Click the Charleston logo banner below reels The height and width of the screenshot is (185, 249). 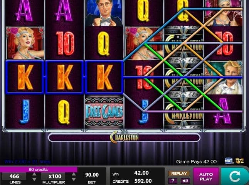(124, 137)
